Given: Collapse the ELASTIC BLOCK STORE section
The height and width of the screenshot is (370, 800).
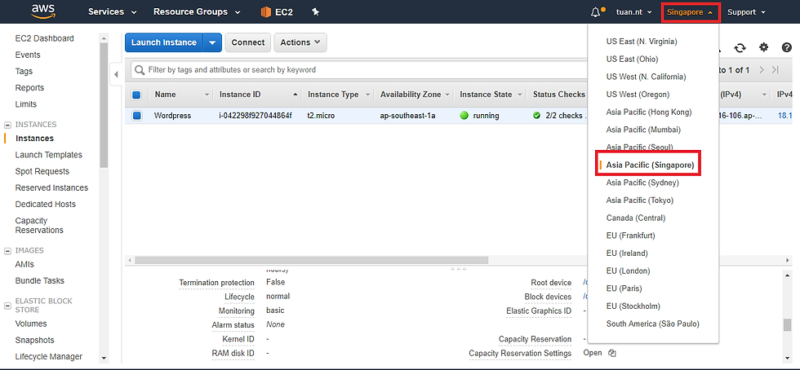Looking at the screenshot, I should tap(7, 306).
